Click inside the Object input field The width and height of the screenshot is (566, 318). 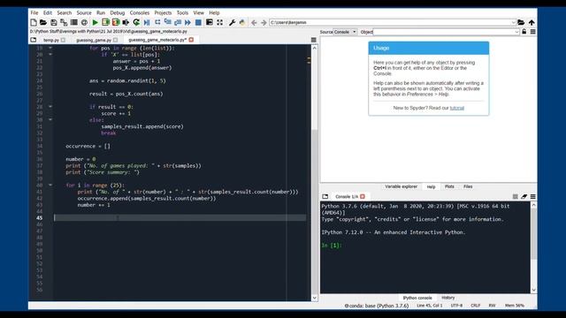443,32
